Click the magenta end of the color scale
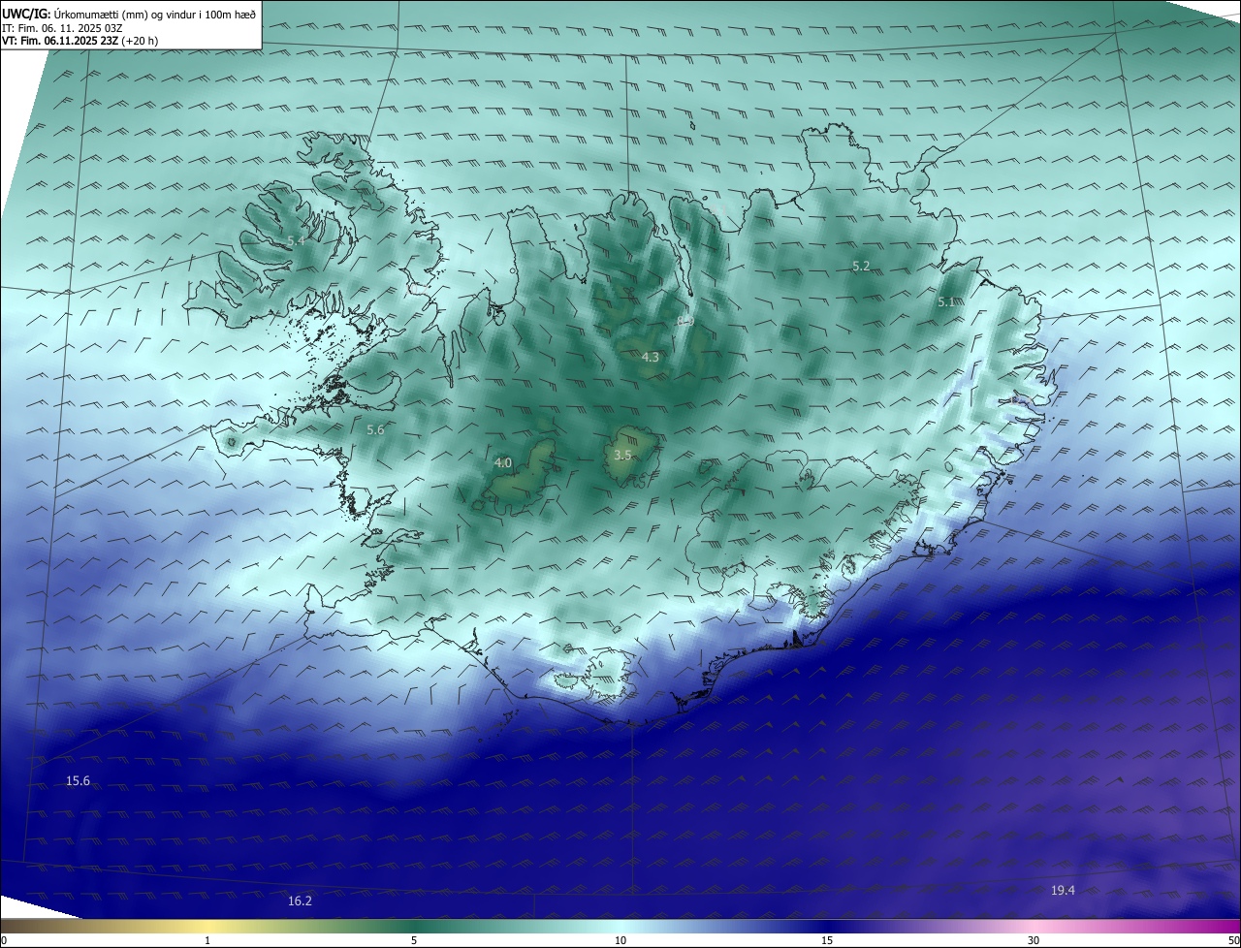The image size is (1241, 948). pos(1229,927)
